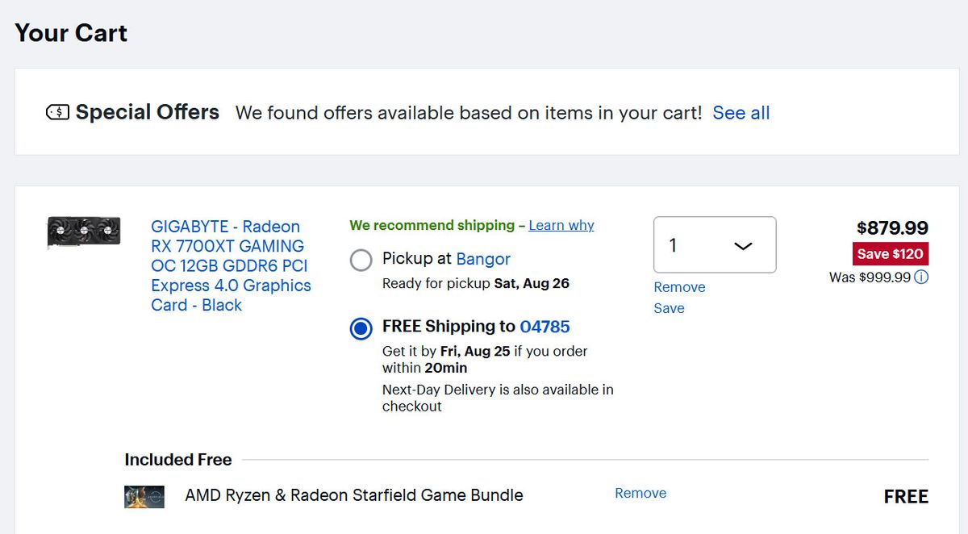The image size is (968, 534).
Task: Click the Starfield Game Bundle thumbnail
Action: pyautogui.click(x=144, y=497)
